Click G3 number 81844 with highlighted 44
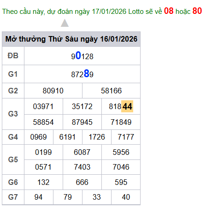This screenshot has width=206, height=208. (x=121, y=106)
